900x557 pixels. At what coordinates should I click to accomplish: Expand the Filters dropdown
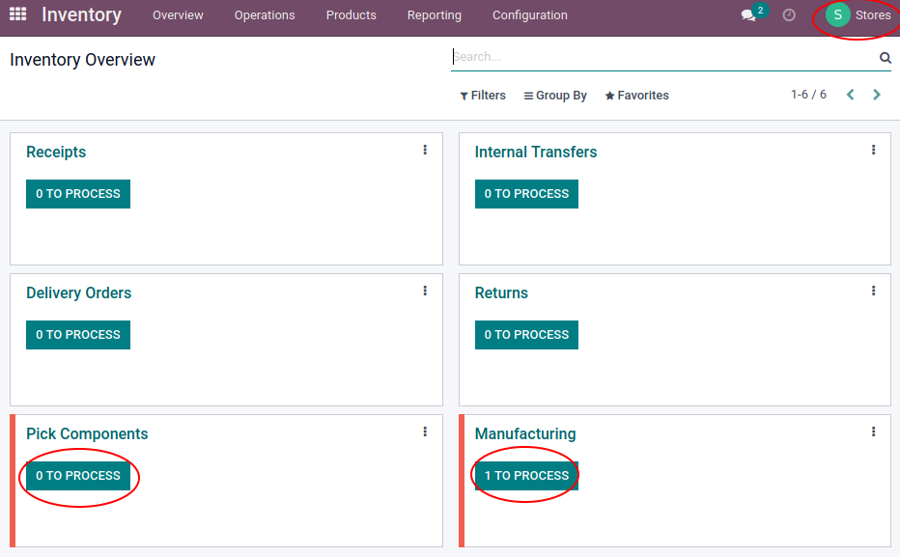point(483,96)
